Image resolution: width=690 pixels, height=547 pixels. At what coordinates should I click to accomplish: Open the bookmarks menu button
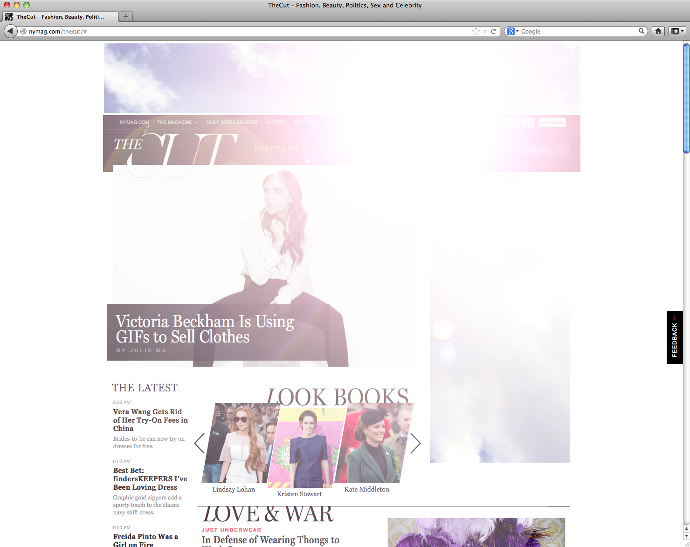[677, 31]
